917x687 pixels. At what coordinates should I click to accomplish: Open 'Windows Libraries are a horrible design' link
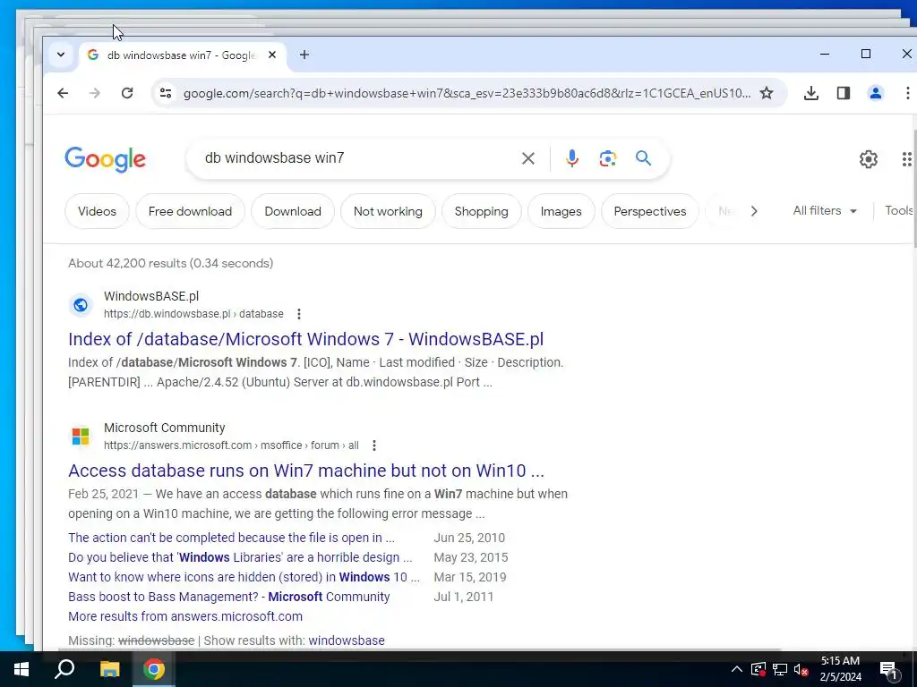pos(240,557)
